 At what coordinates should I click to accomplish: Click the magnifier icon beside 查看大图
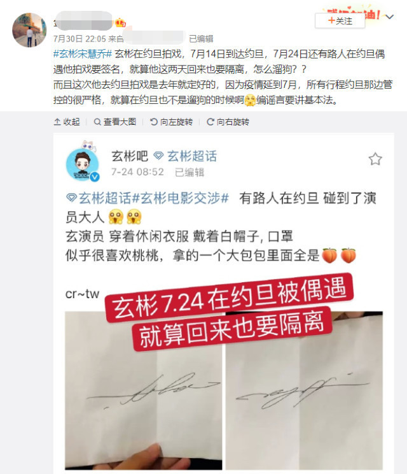pyautogui.click(x=97, y=122)
